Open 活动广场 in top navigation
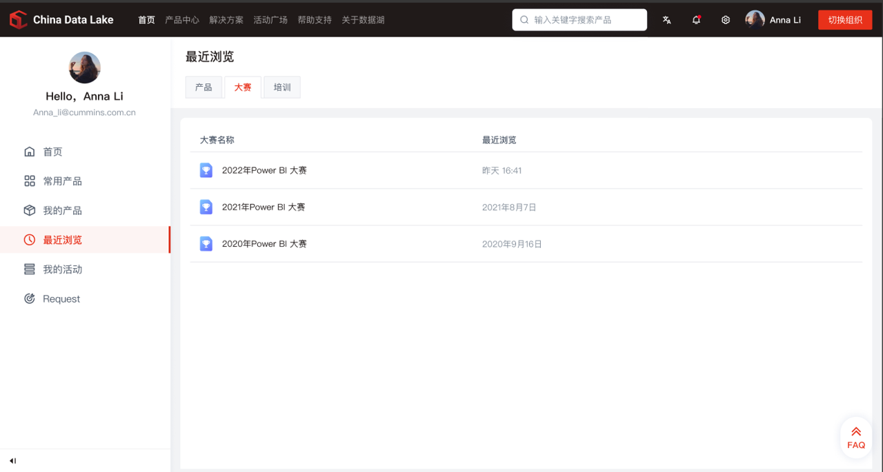 point(270,20)
